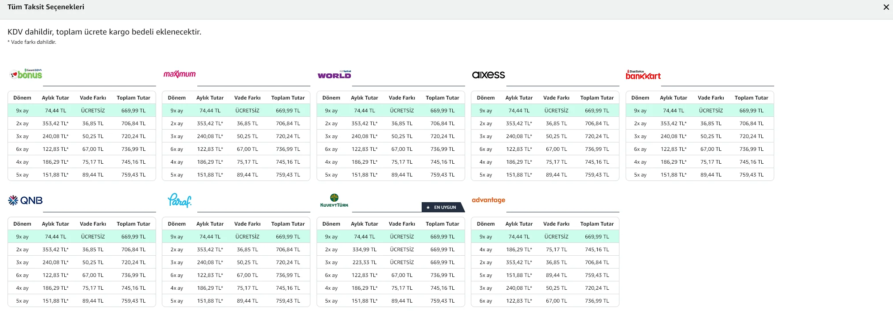Click the Garanti bonus card logo
Viewport: 893px width, 311px height.
pyautogui.click(x=26, y=74)
